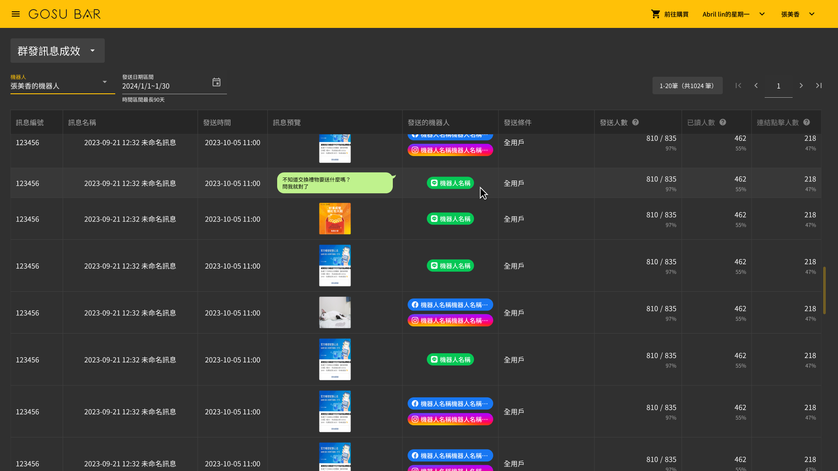Viewport: 838px width, 471px height.
Task: Show help for 連結點擊人數 column
Action: [807, 122]
